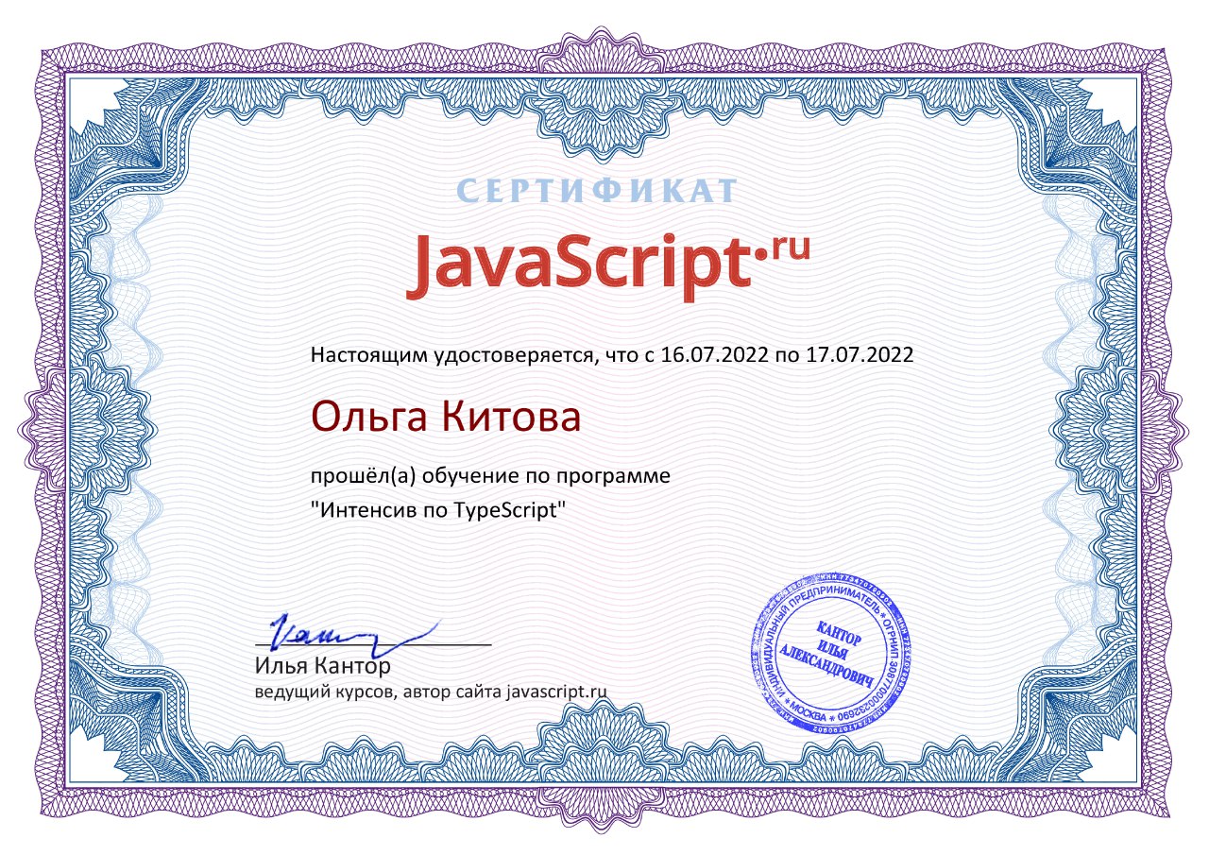Click the СЕРТИФИКАТ heading
The width and height of the screenshot is (1209, 855).
(x=595, y=186)
